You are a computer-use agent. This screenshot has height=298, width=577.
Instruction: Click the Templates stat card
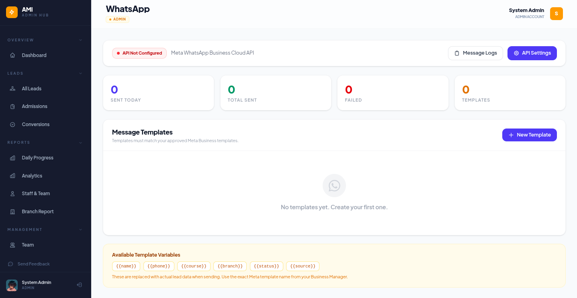510,93
